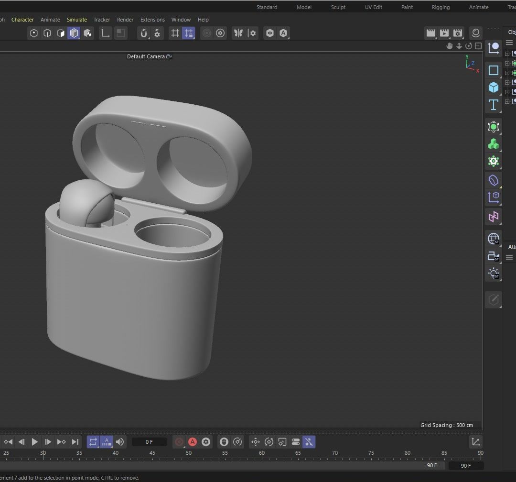516x482 pixels.
Task: Open green Cloner MoGraph palette
Action: pyautogui.click(x=493, y=144)
